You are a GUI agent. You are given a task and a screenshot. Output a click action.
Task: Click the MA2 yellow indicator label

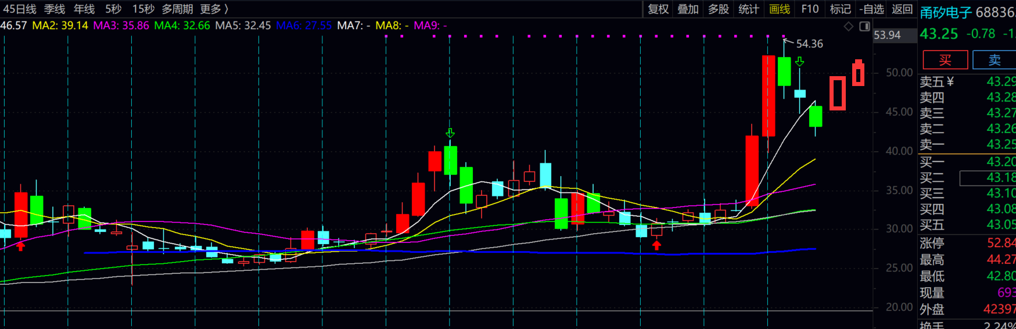60,26
